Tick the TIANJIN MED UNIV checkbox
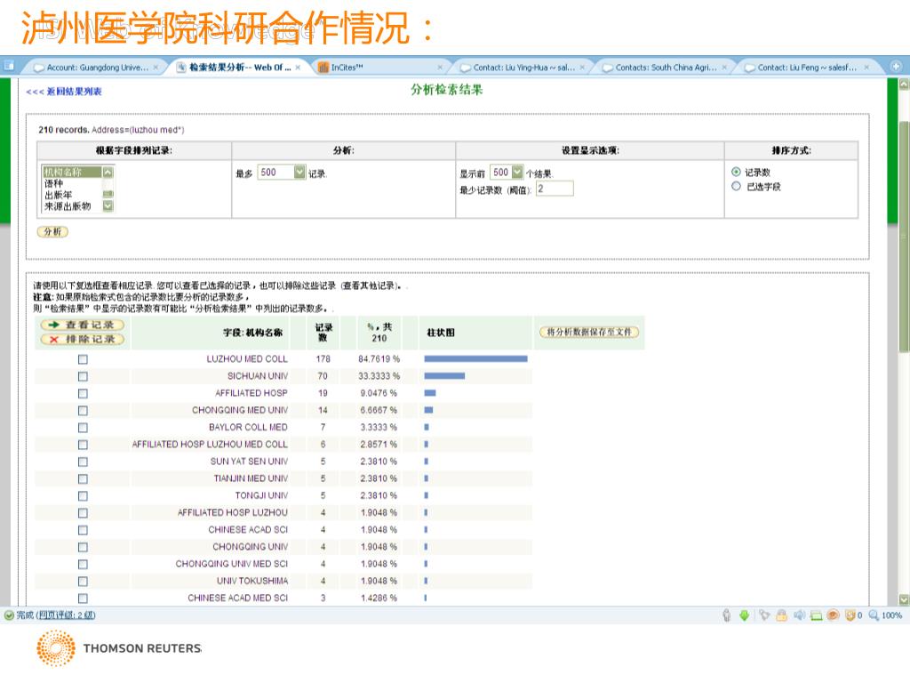The image size is (910, 683). [x=83, y=479]
